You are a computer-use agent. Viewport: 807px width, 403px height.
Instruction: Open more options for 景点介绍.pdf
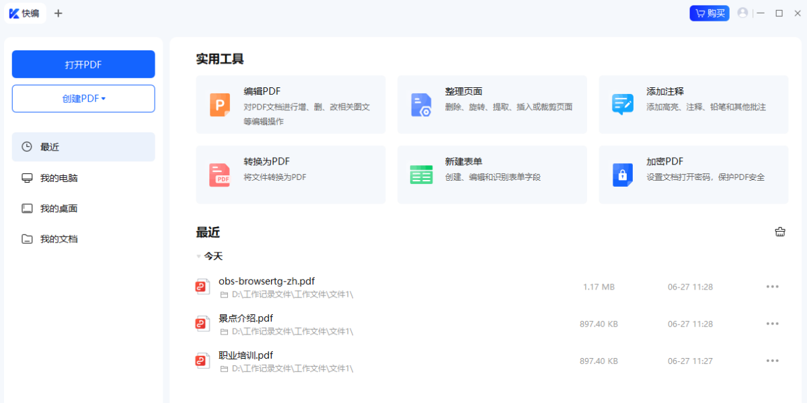[x=773, y=324]
